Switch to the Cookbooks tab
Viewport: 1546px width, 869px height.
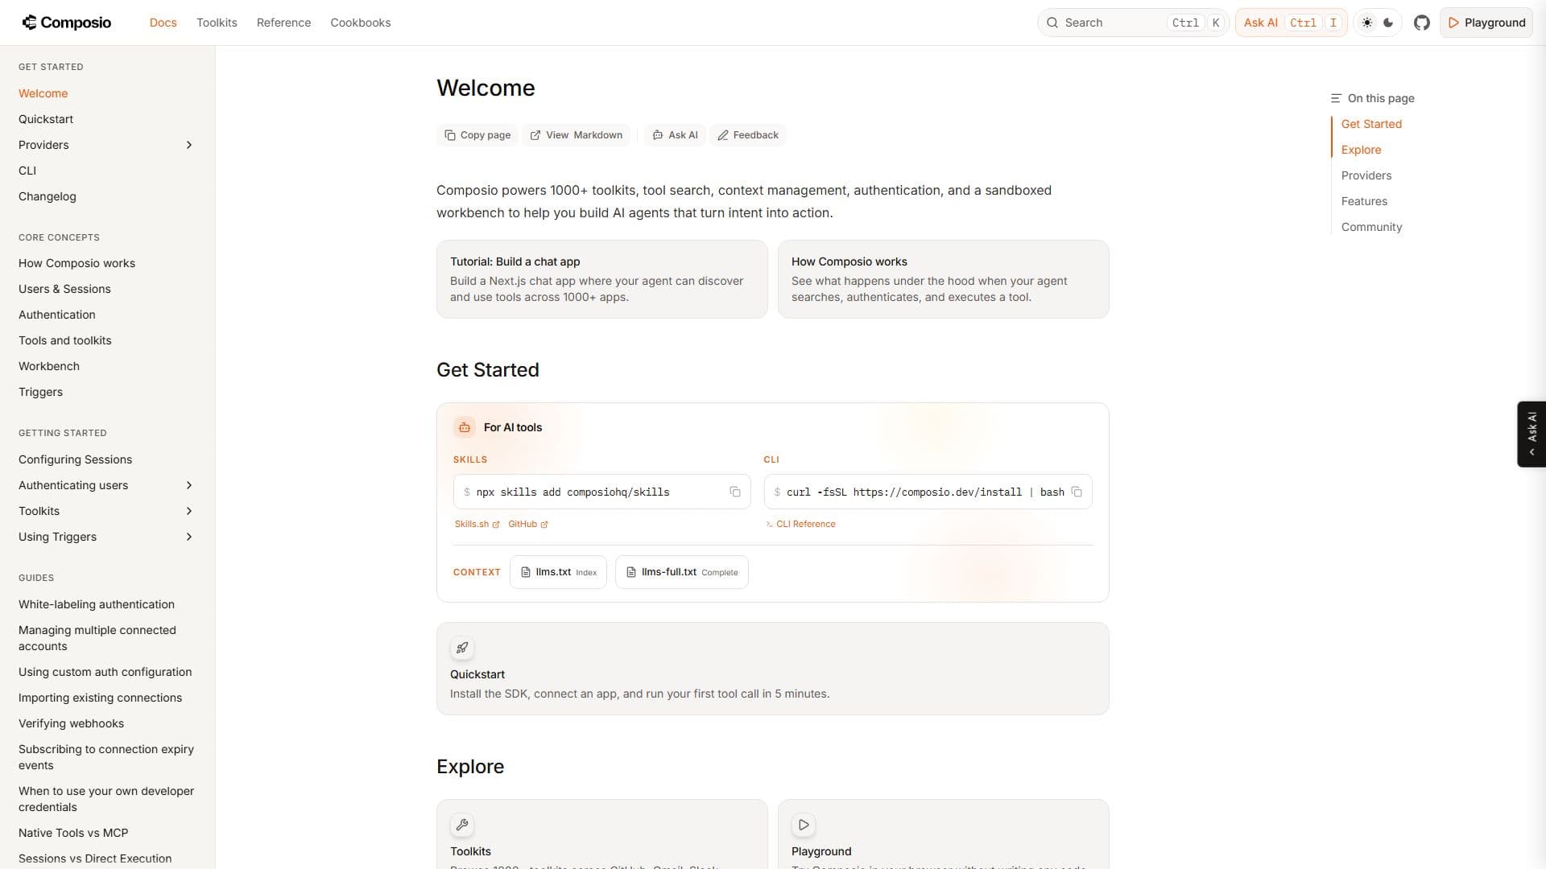pos(361,23)
